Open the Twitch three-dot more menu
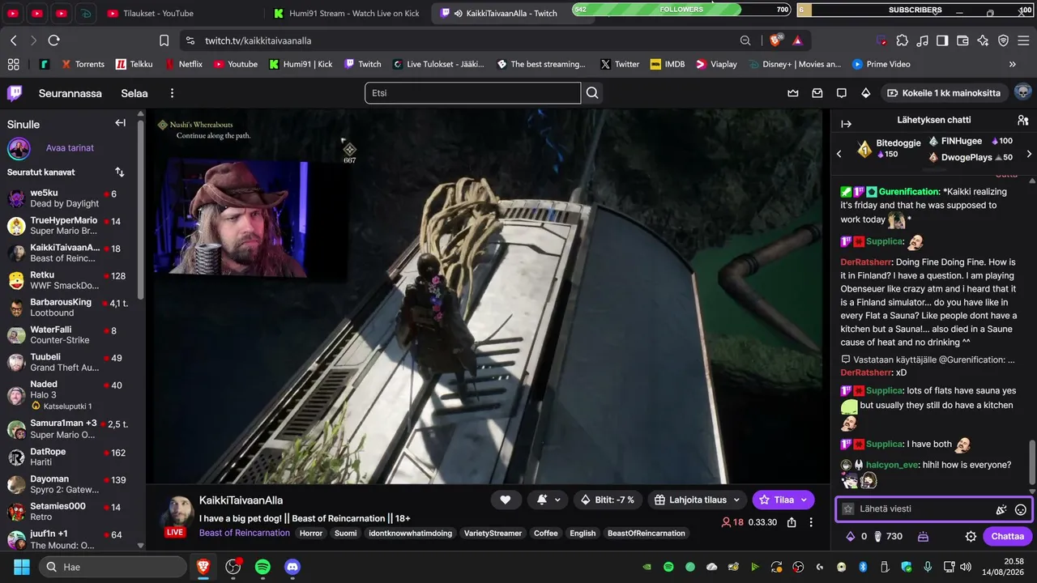The image size is (1037, 583). click(172, 93)
